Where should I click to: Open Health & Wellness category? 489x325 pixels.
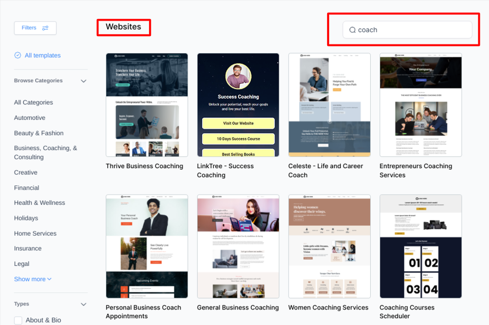click(40, 203)
